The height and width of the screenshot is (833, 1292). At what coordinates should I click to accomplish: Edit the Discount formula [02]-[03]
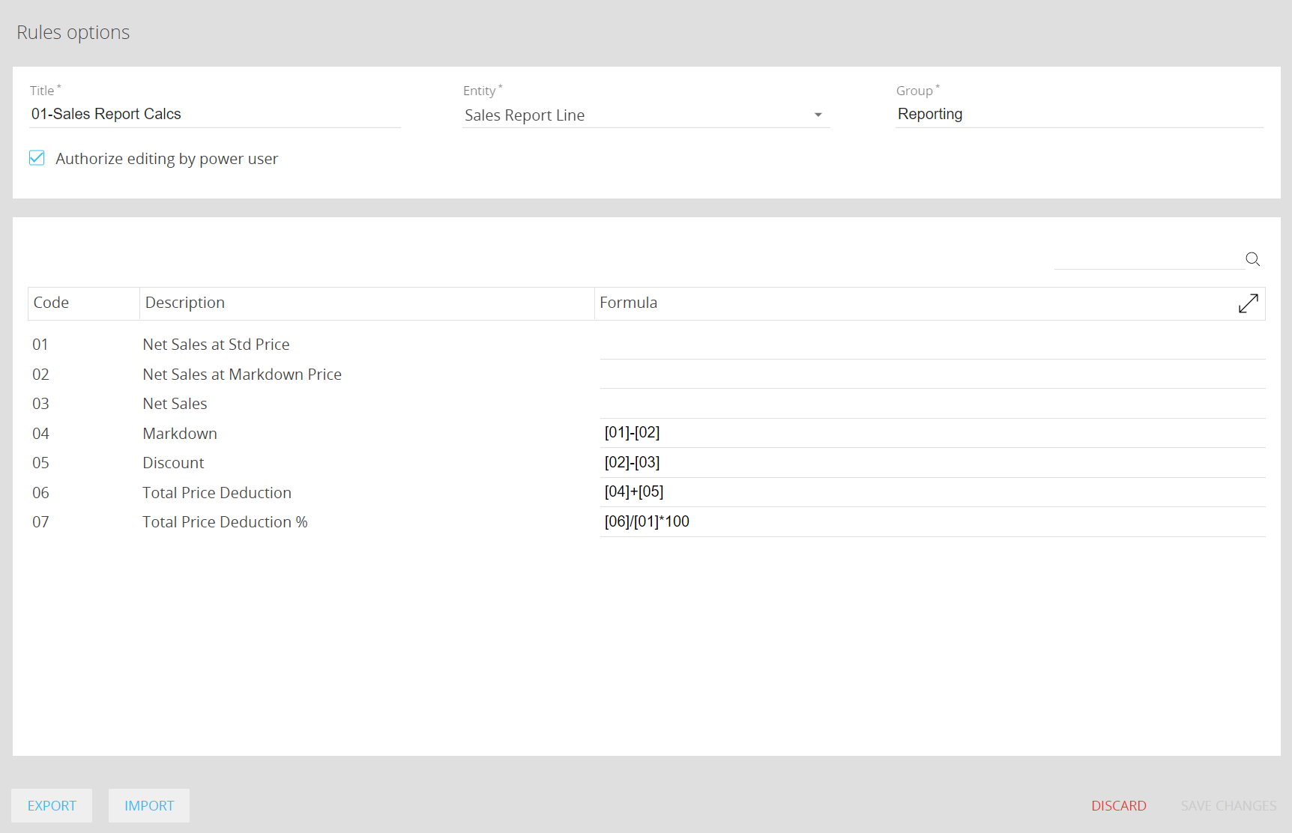click(932, 463)
